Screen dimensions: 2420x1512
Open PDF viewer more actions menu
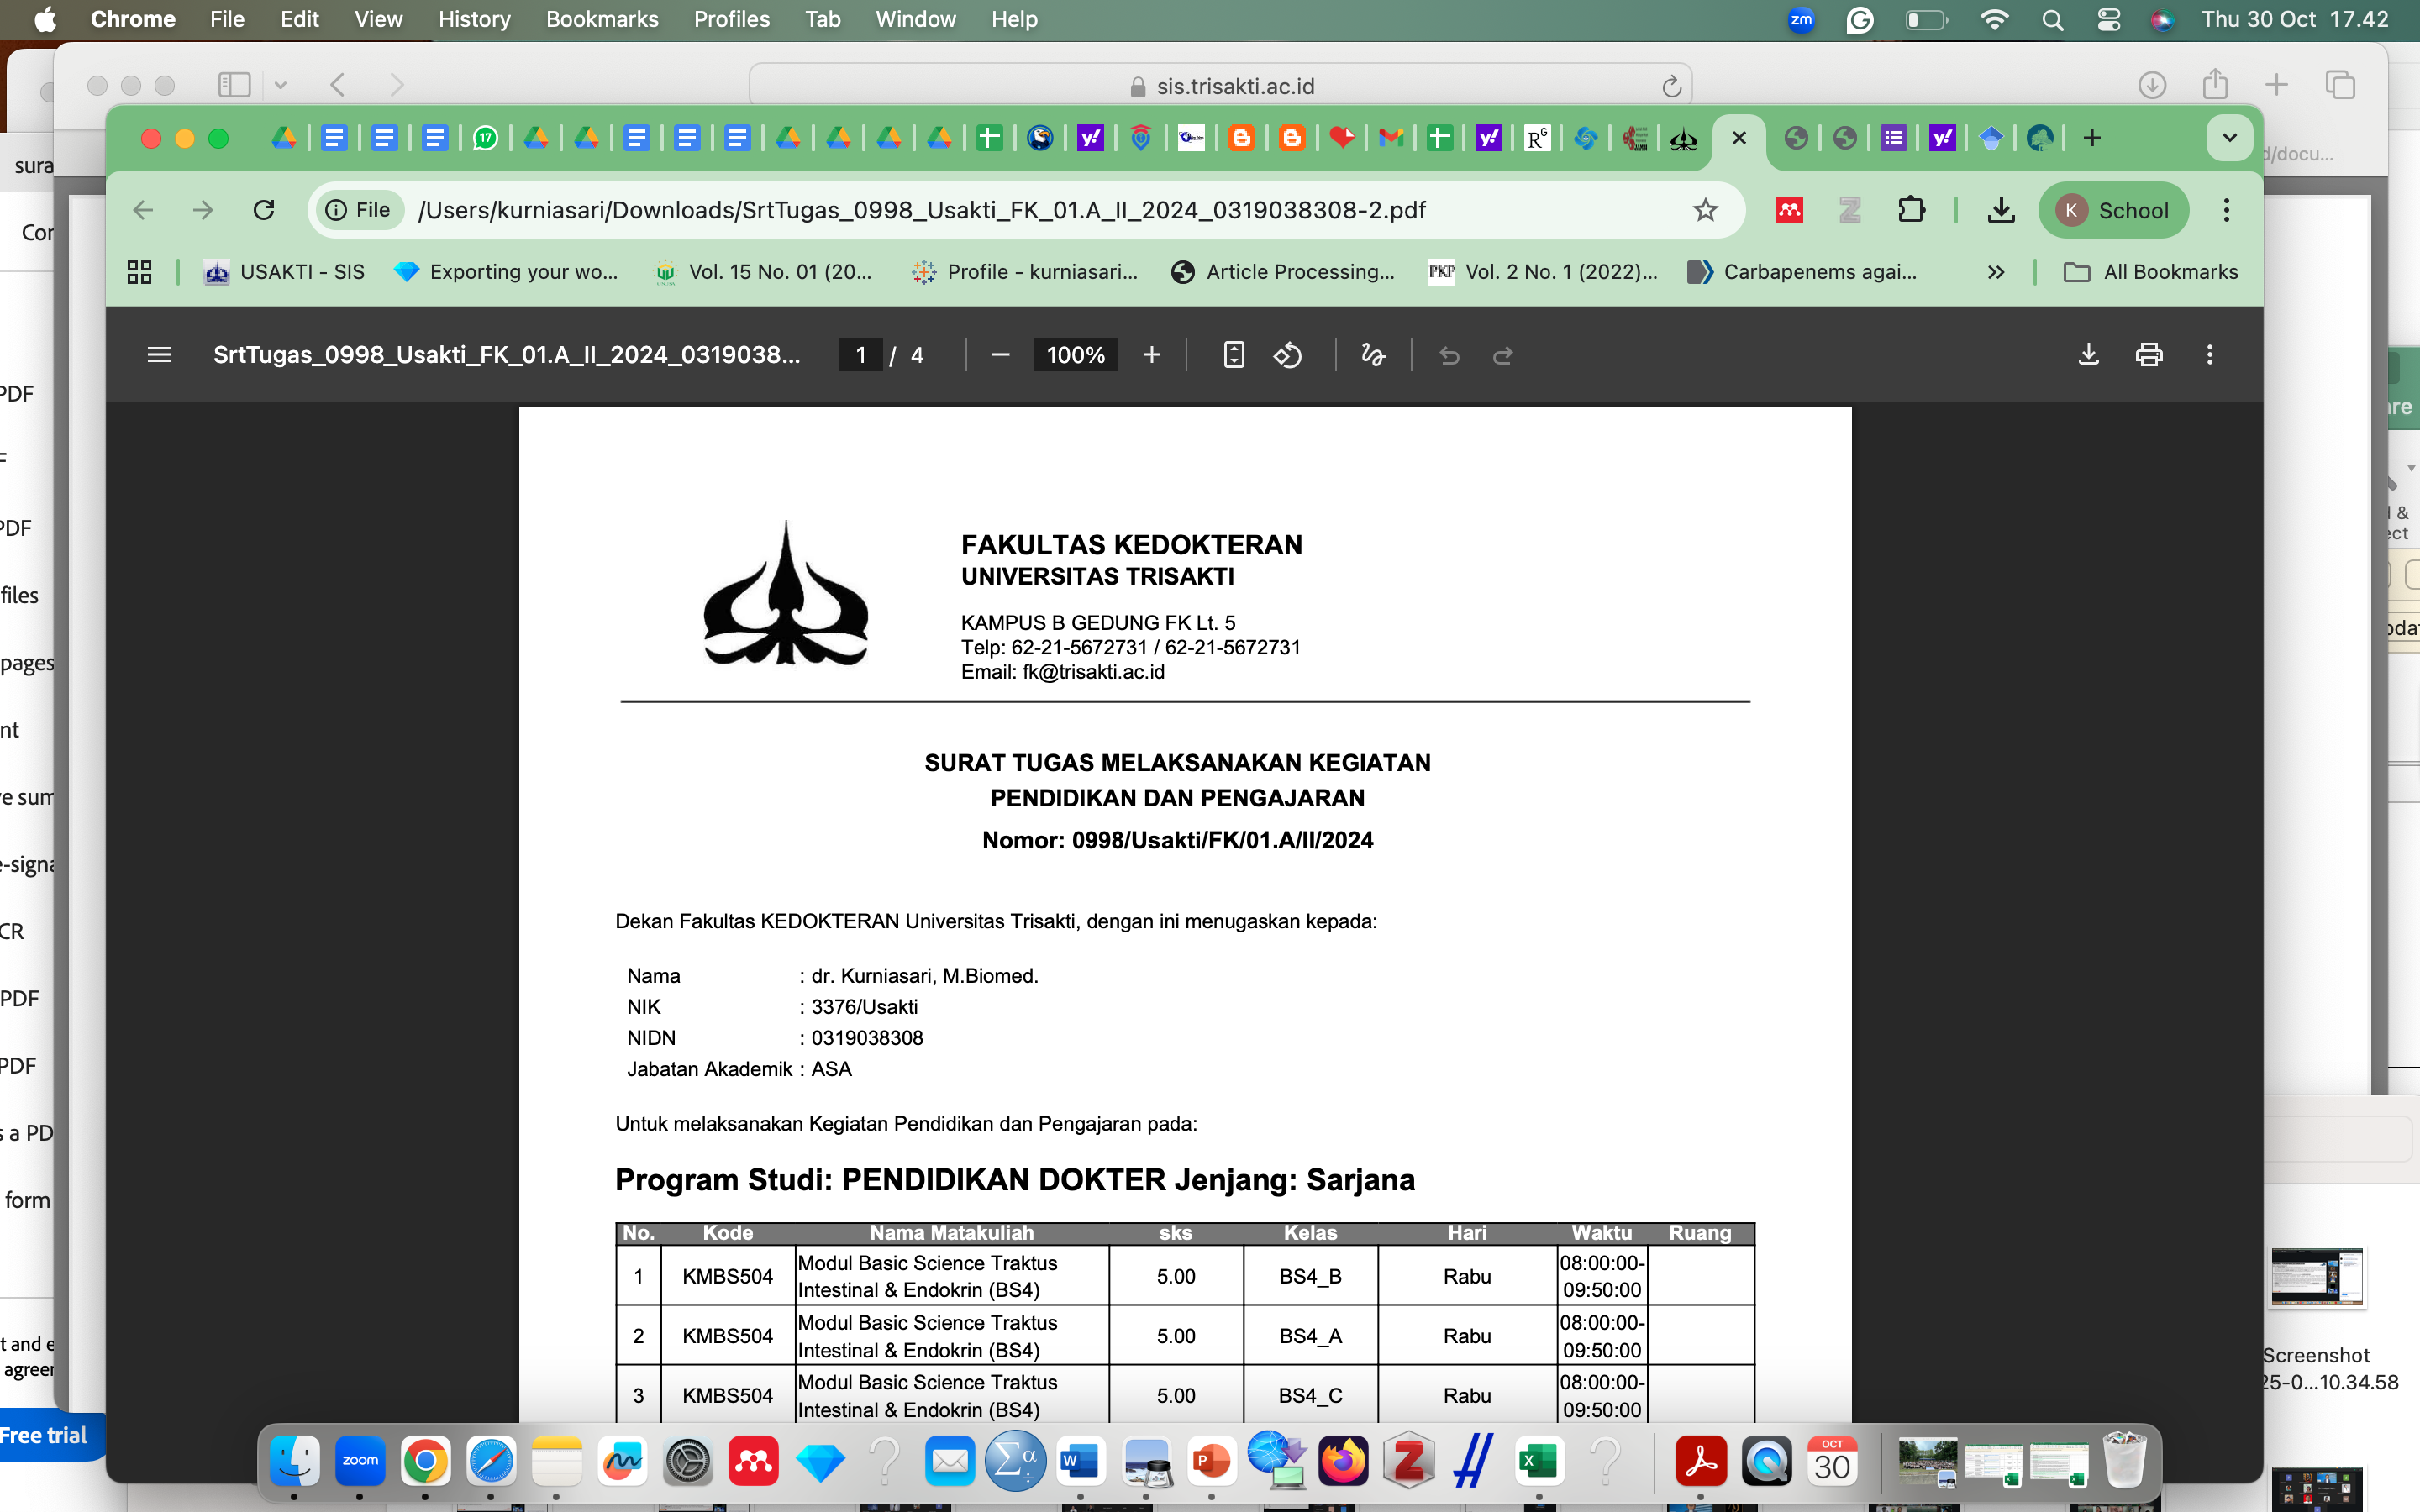(2210, 355)
